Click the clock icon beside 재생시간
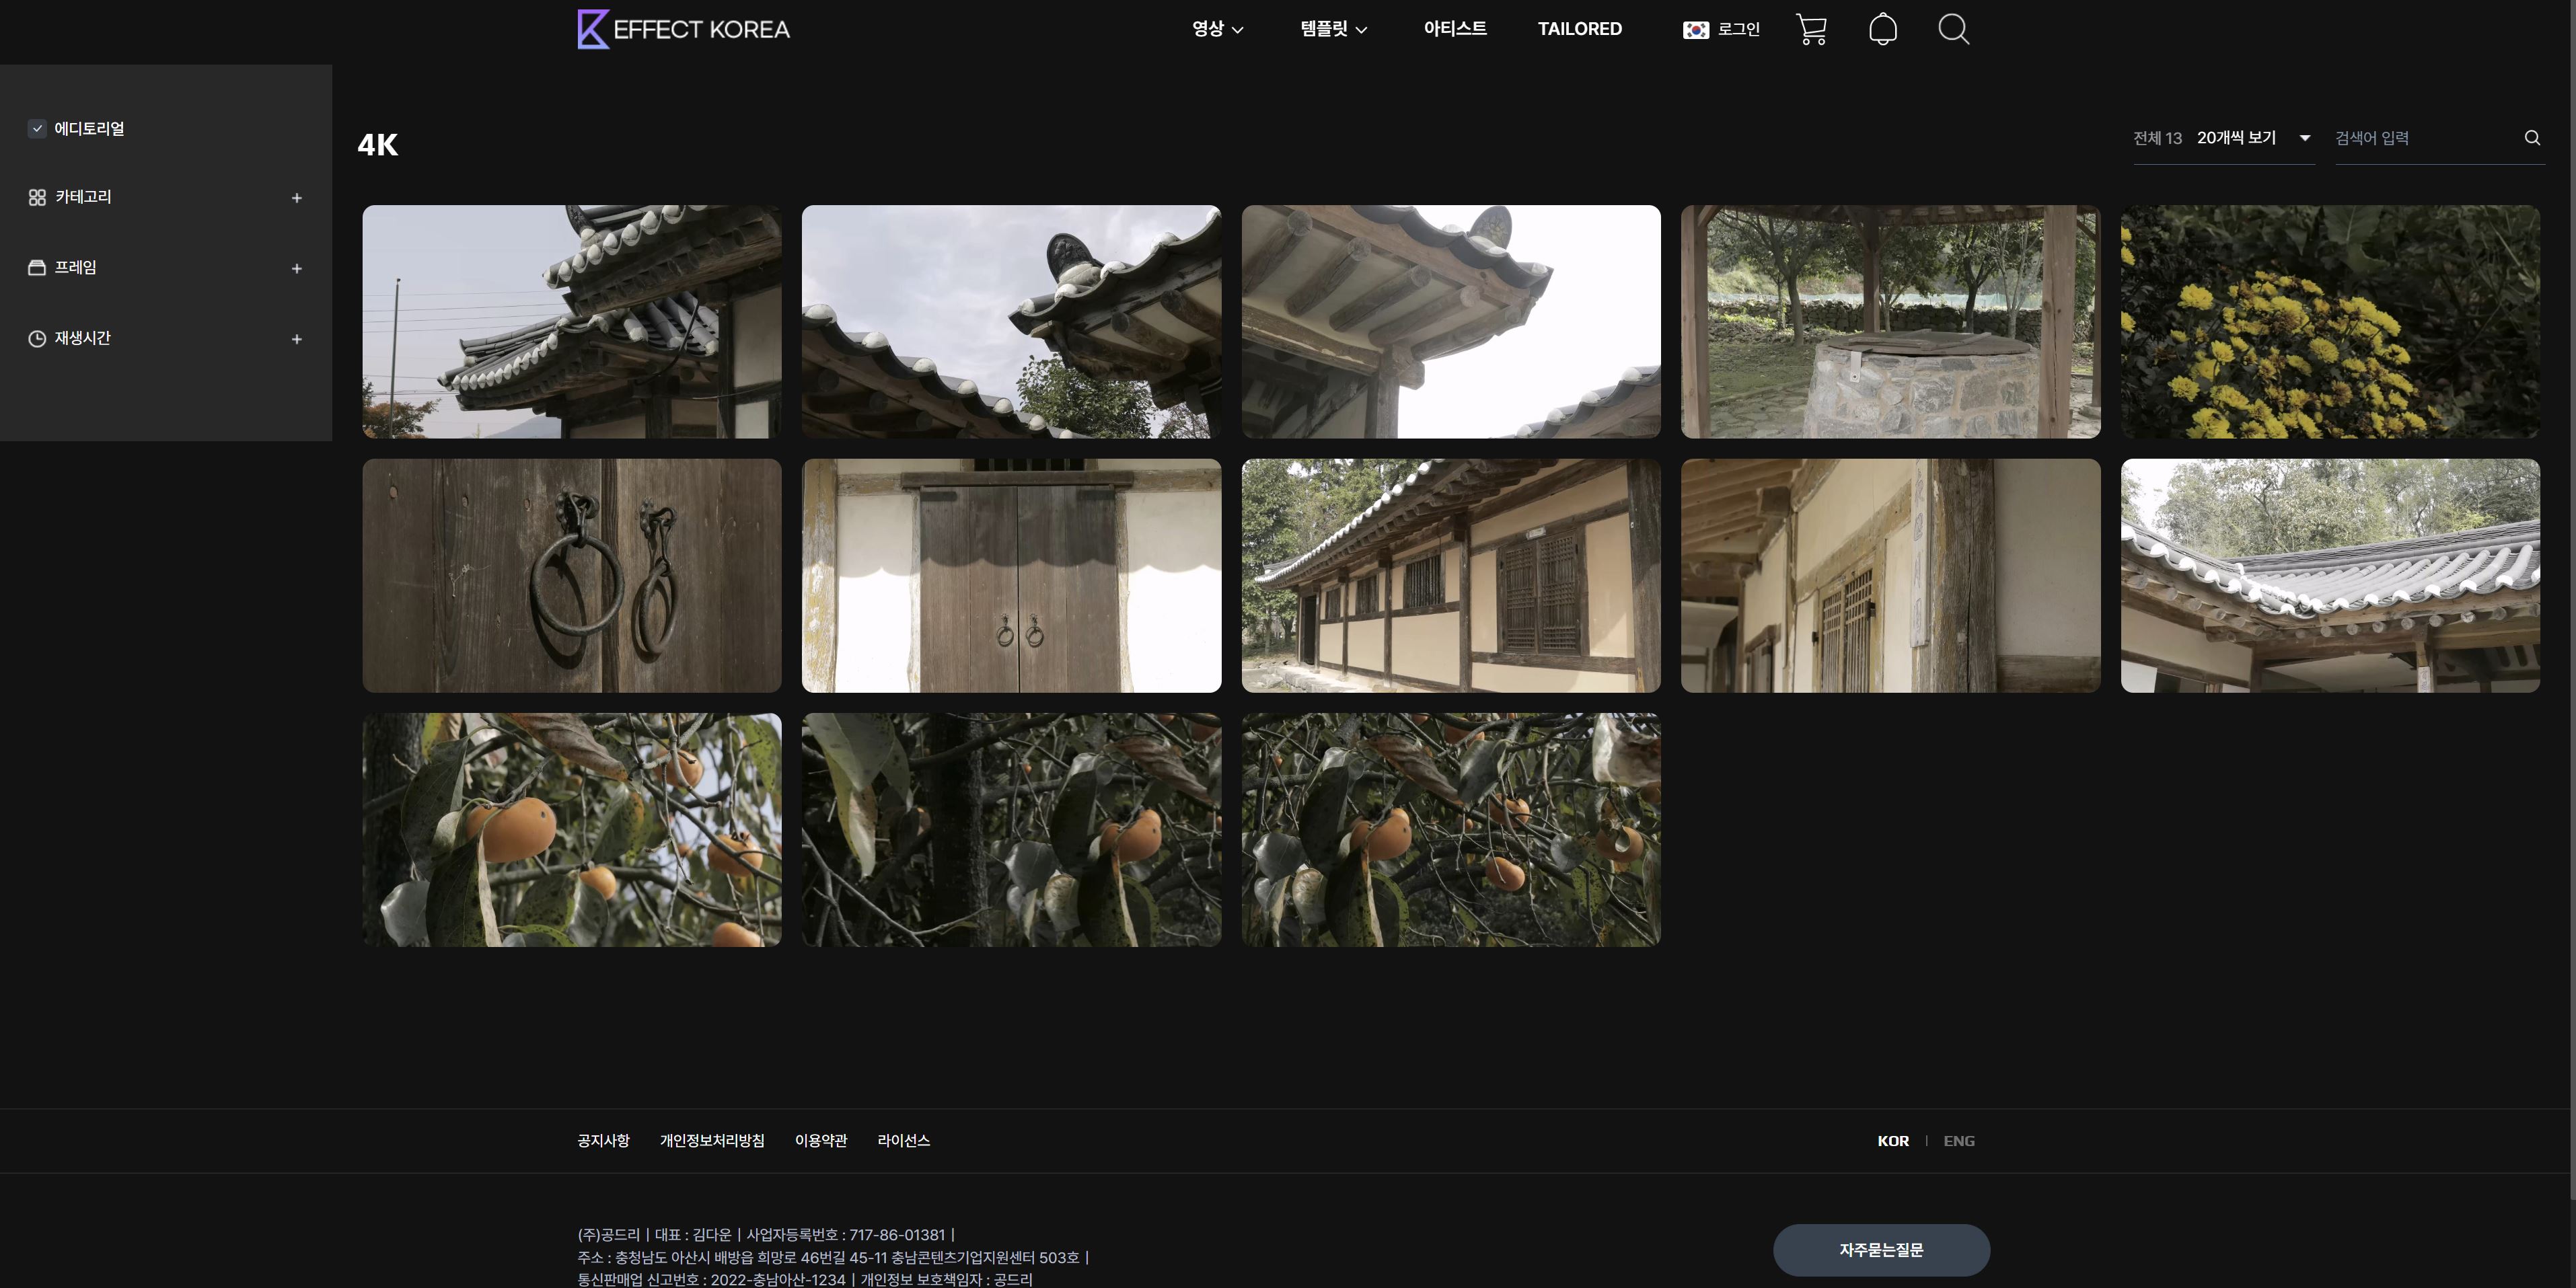Viewport: 2576px width, 1288px height. (37, 339)
